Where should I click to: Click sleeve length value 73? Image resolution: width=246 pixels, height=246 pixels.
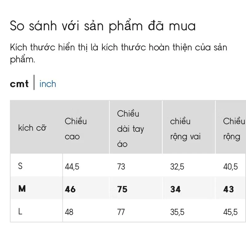pyautogui.click(x=121, y=167)
